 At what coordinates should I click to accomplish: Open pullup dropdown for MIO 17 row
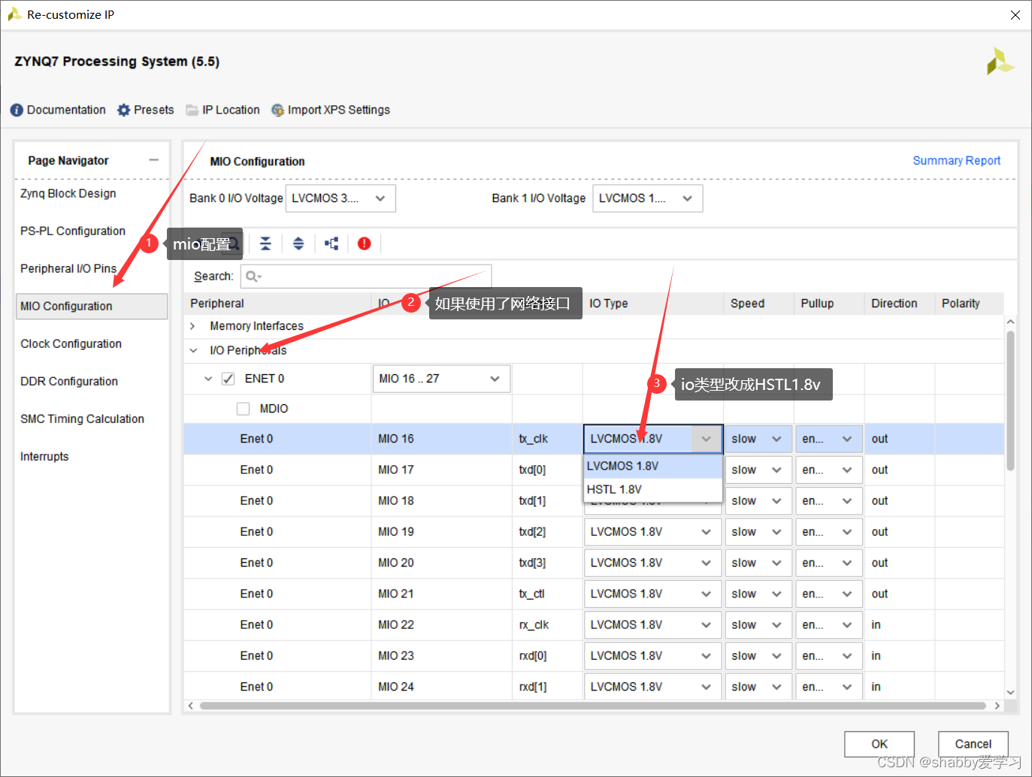coord(828,470)
